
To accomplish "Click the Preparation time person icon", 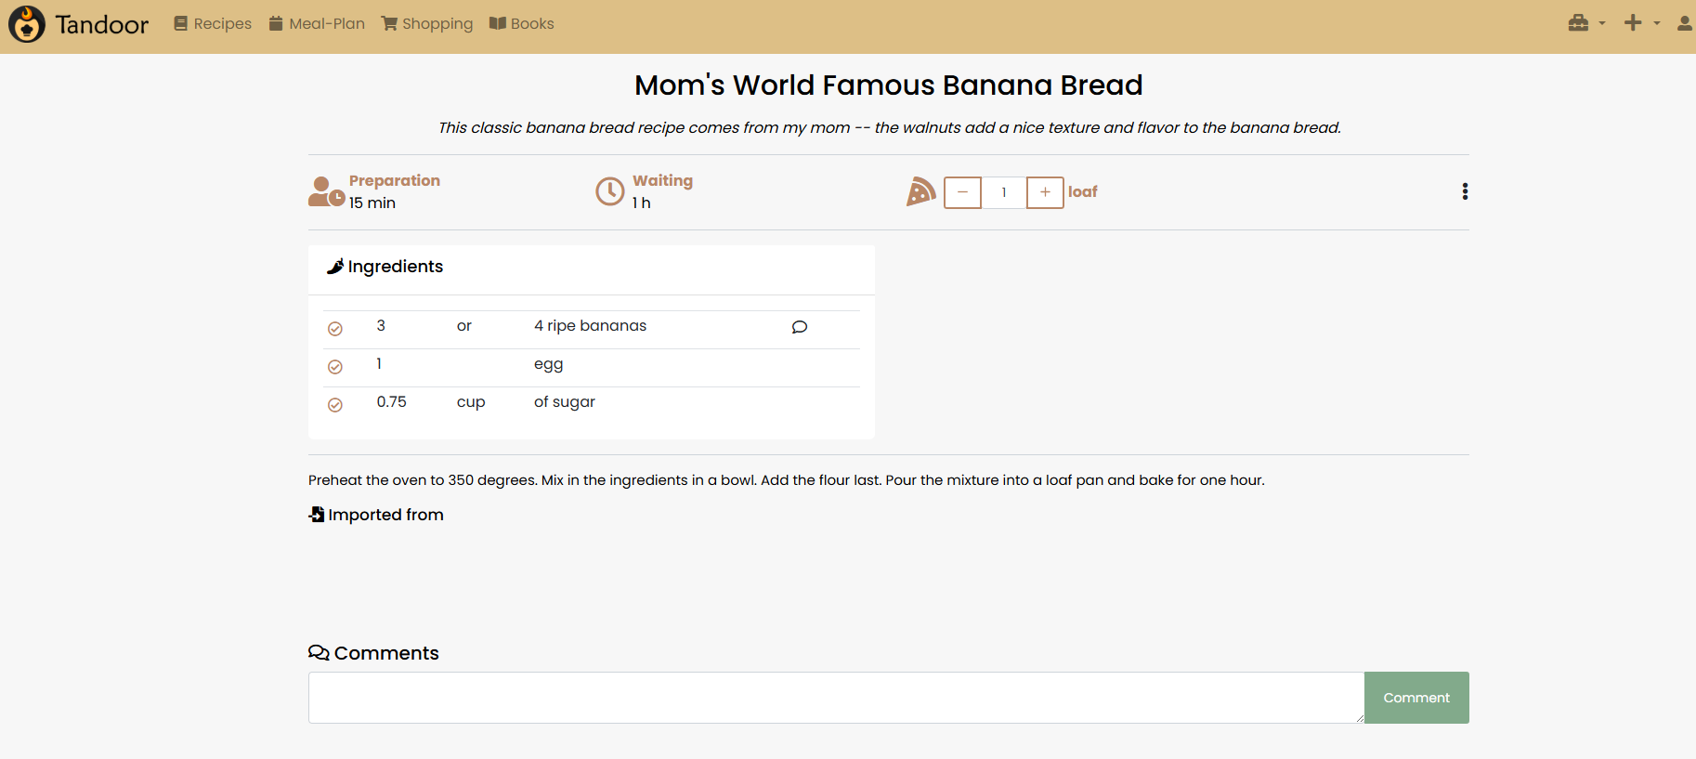I will click(326, 191).
